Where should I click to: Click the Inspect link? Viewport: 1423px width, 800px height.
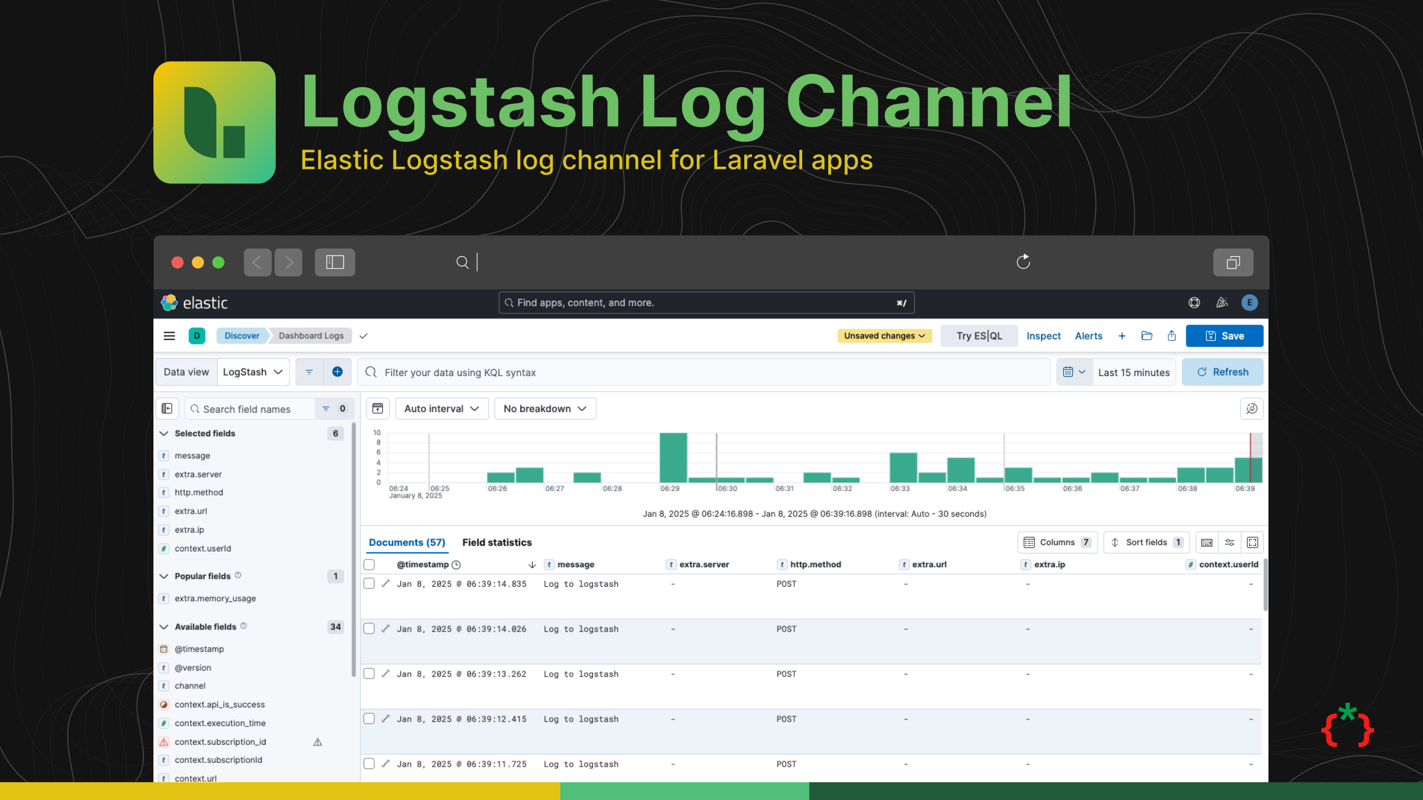[x=1043, y=336]
